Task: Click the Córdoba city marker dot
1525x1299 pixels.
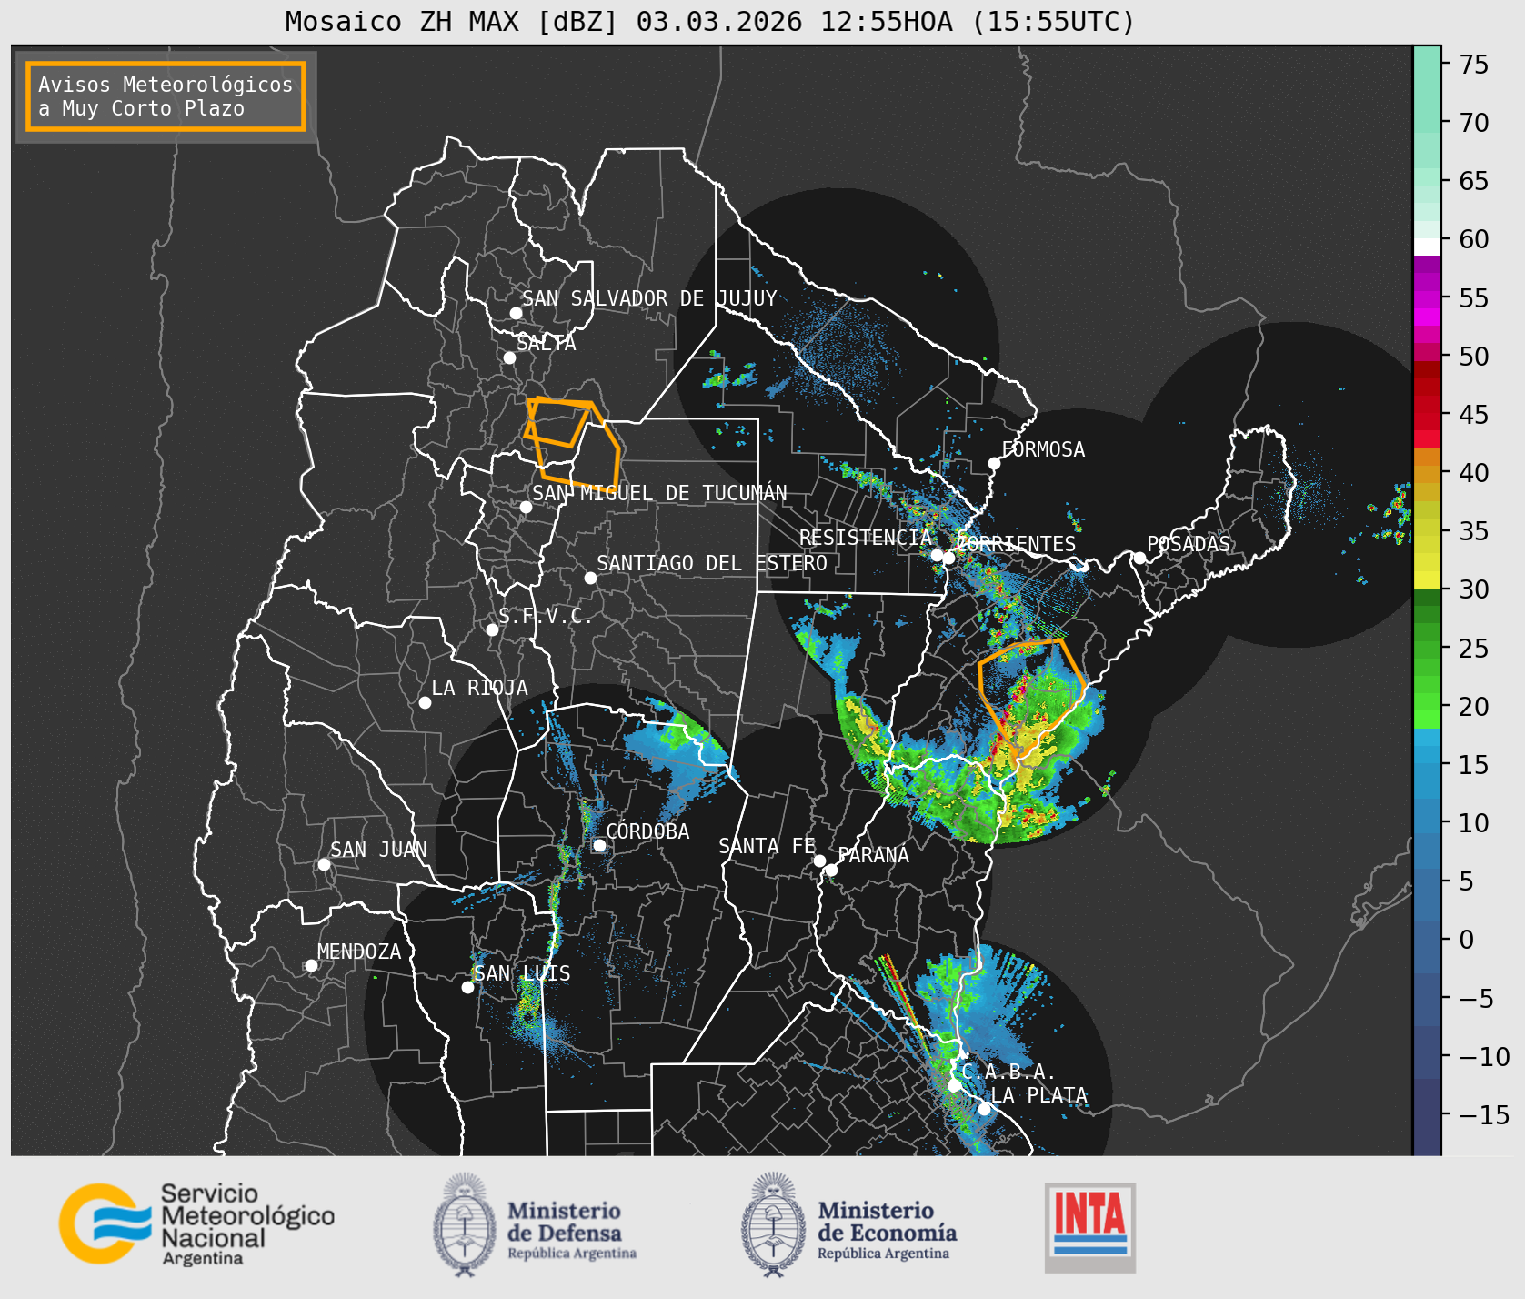Action: (599, 845)
